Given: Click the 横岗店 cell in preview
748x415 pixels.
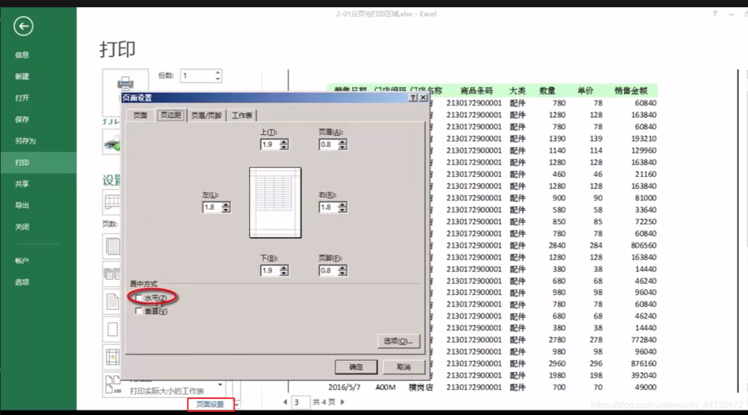Looking at the screenshot, I should (x=420, y=387).
